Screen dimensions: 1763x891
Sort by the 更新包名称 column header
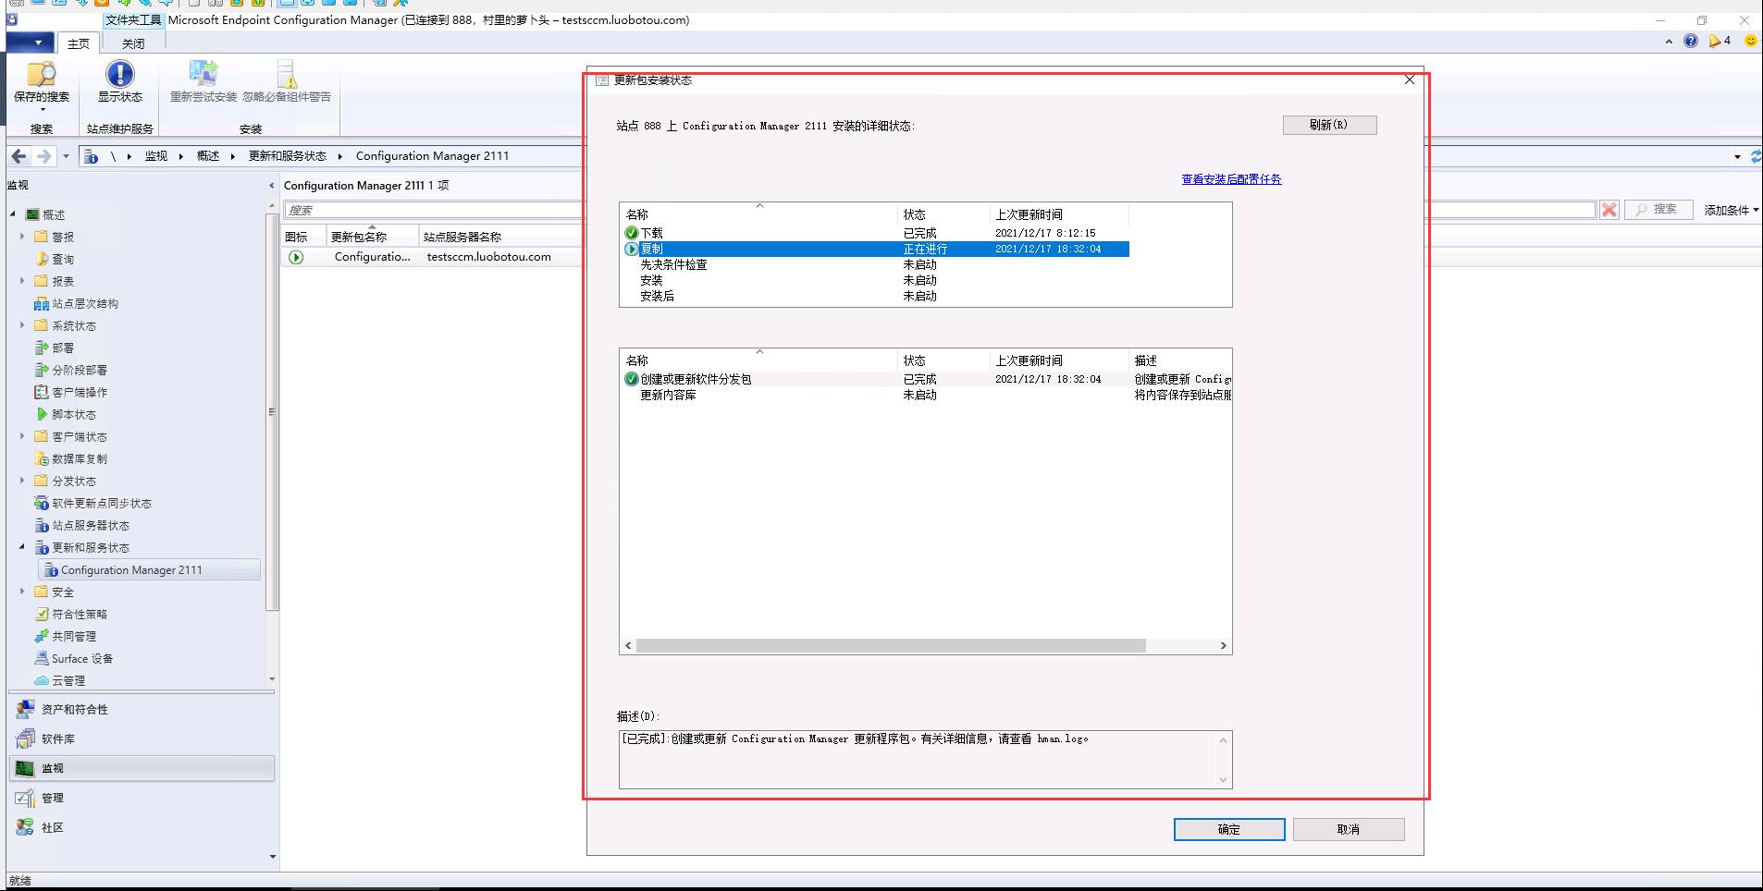373,237
